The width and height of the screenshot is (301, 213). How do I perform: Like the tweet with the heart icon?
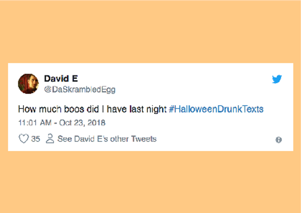[24, 139]
